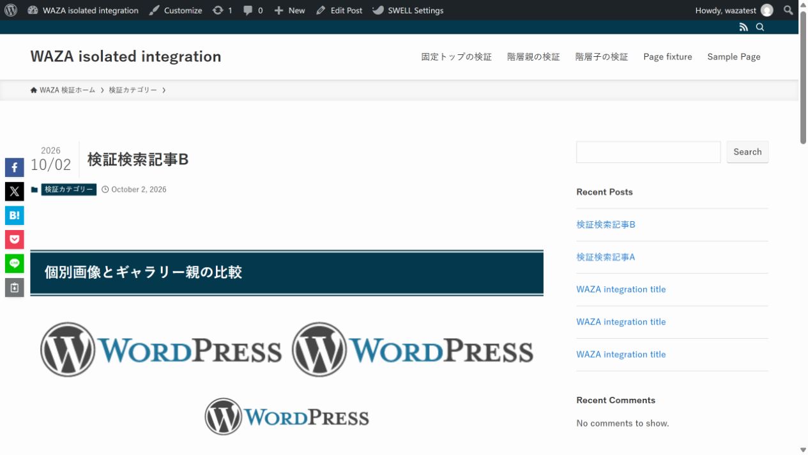This screenshot has width=808, height=455.
Task: Open the New content menu
Action: (289, 10)
